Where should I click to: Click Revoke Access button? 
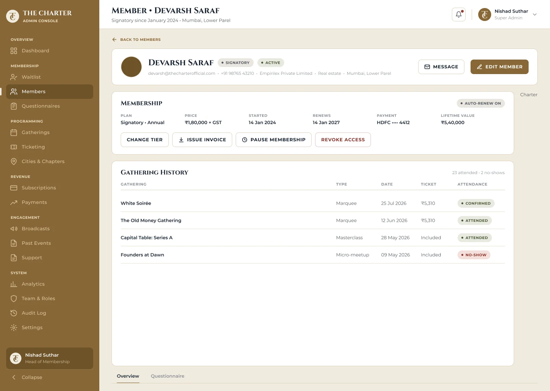[343, 140]
